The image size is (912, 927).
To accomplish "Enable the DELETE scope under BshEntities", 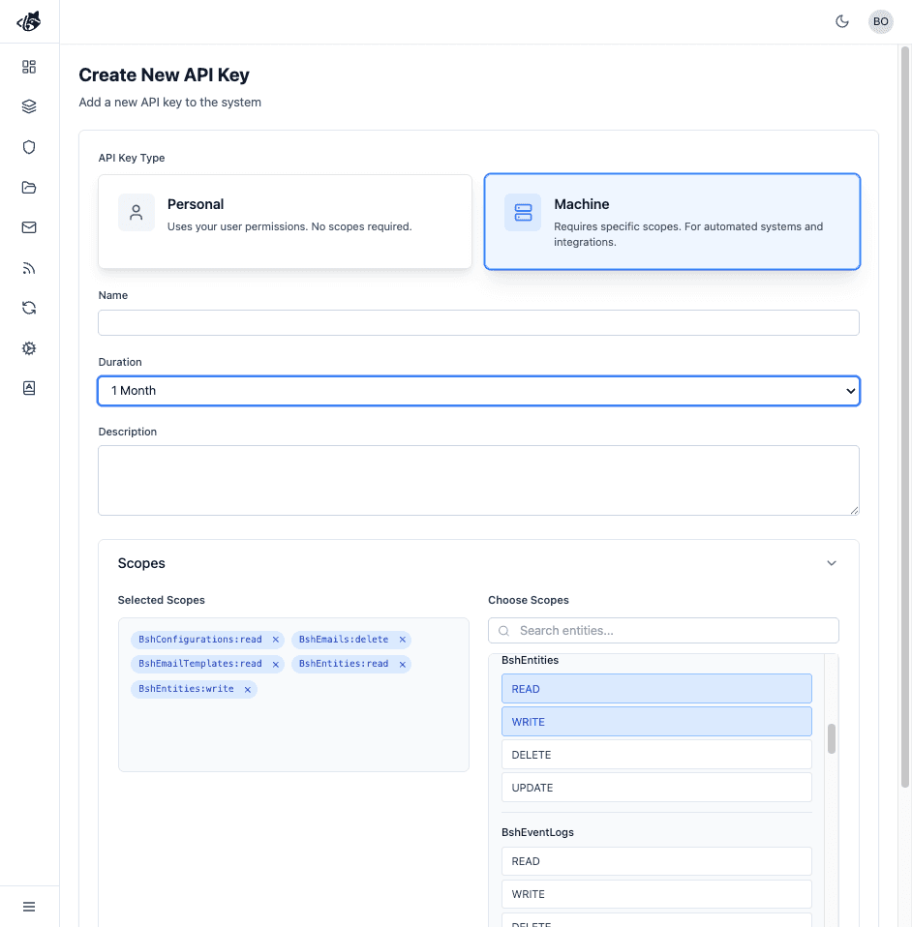I will tap(656, 754).
